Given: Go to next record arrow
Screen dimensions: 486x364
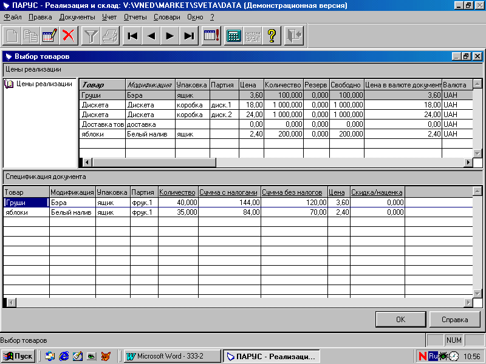Looking at the screenshot, I should pos(170,36).
